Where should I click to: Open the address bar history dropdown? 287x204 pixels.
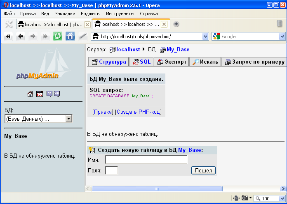click(205, 37)
